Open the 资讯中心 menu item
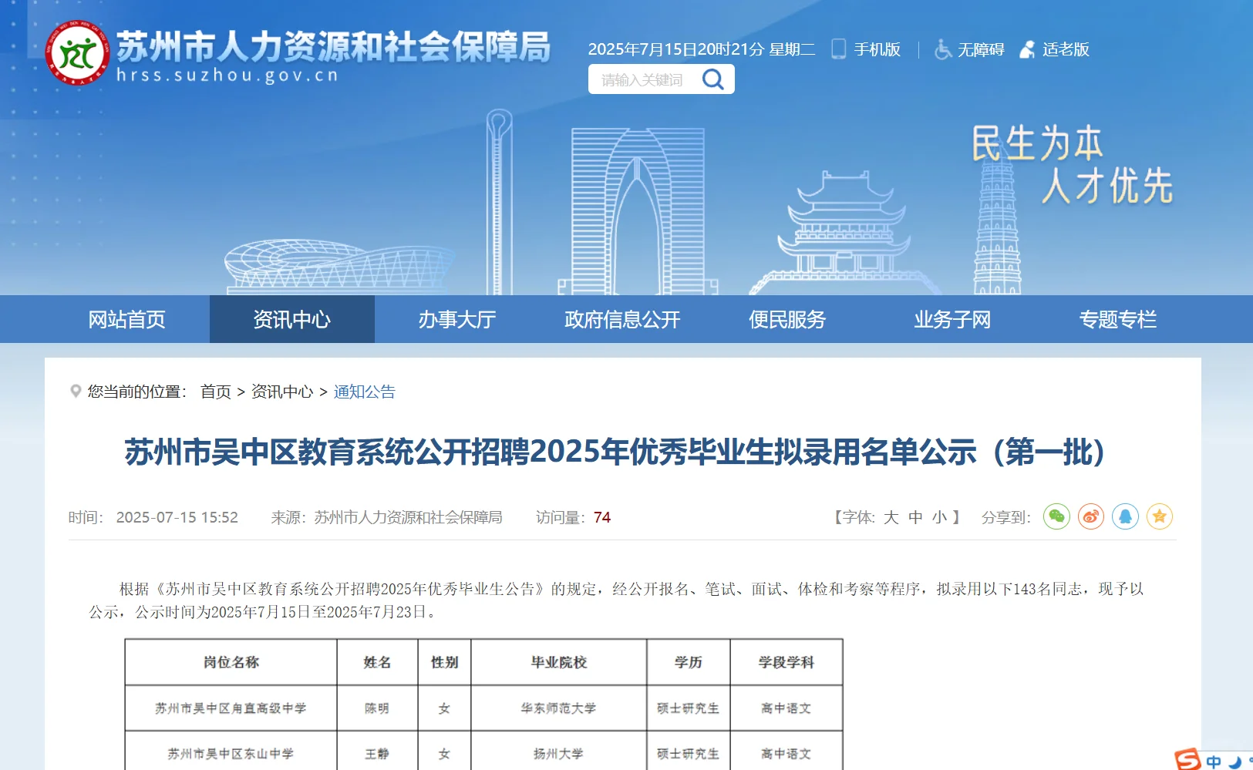This screenshot has height=770, width=1253. pos(292,319)
